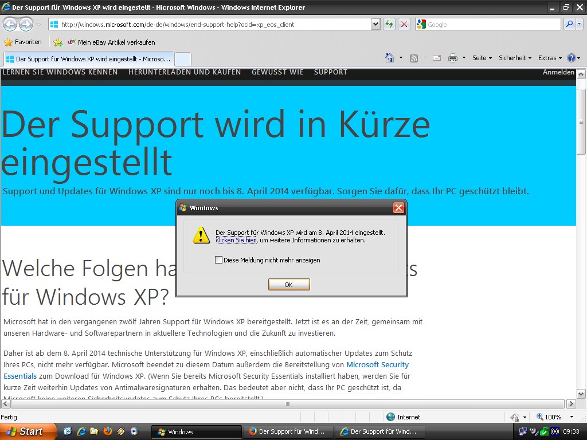Open the Seite dropdown menu
Viewport: 587px width, 440px height.
coord(482,58)
